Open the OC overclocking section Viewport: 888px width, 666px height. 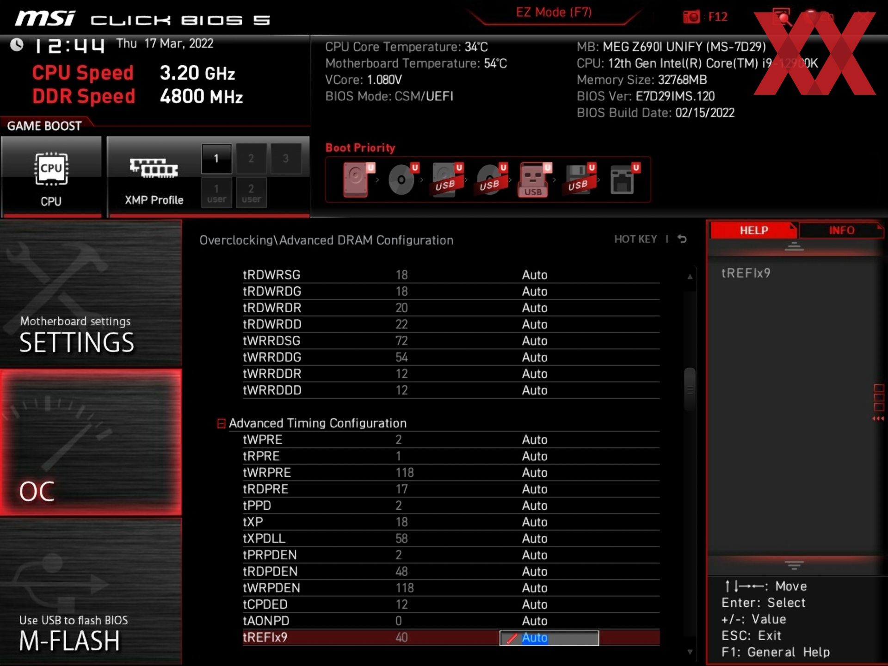pyautogui.click(x=91, y=442)
